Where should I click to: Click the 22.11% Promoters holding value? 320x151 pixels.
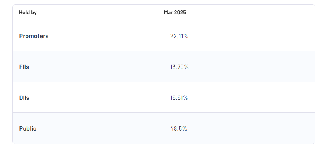(x=179, y=36)
